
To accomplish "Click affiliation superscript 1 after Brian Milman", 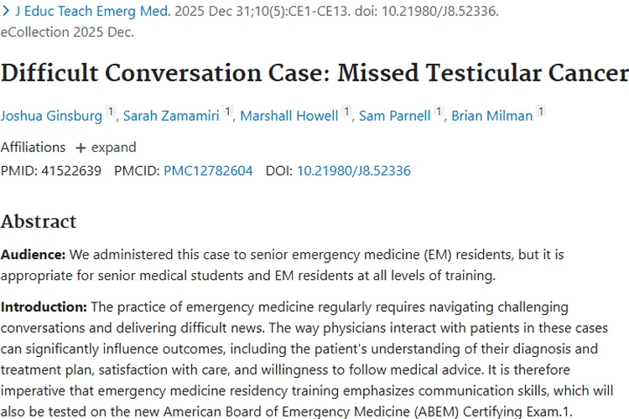I will [541, 111].
